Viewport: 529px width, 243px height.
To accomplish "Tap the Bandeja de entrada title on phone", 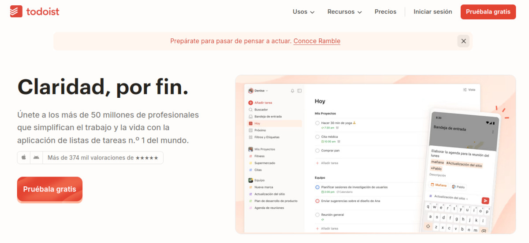I will tap(450, 128).
